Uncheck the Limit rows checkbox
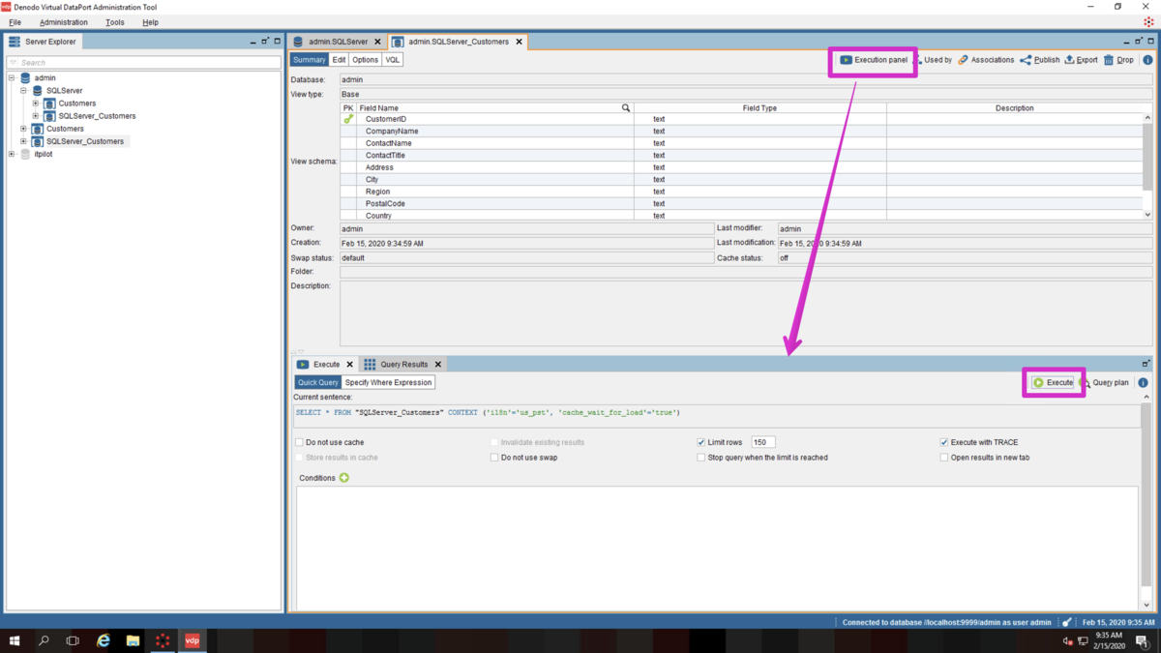1161x653 pixels. tap(701, 442)
